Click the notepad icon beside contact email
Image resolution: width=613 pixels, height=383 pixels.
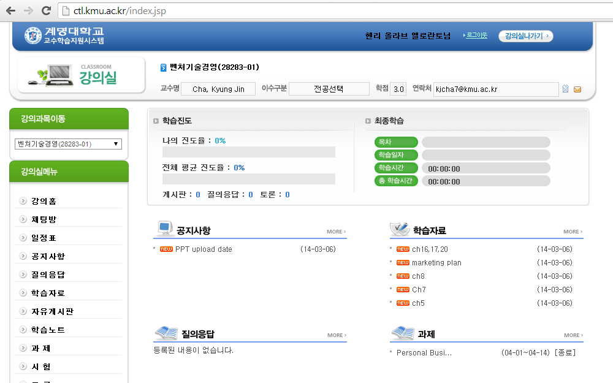(x=565, y=89)
